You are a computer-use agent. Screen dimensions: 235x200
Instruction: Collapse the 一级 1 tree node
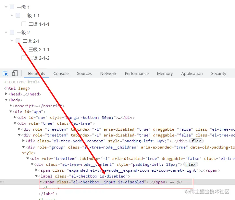coord(6,7)
